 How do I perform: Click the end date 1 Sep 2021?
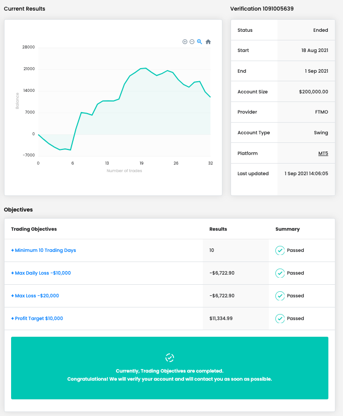(316, 71)
